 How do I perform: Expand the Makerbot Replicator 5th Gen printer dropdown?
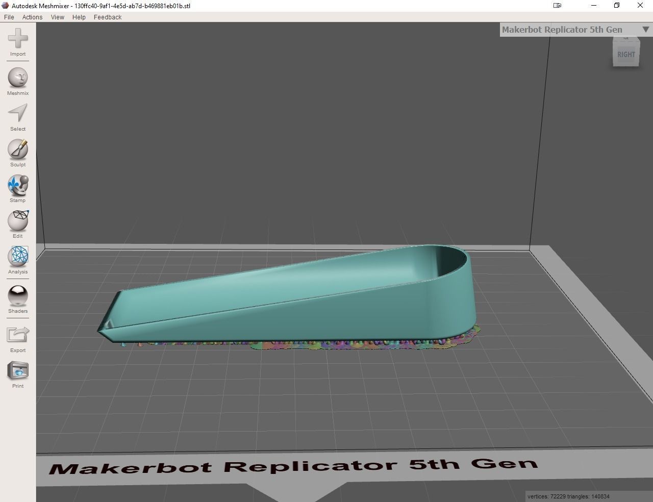(x=575, y=30)
